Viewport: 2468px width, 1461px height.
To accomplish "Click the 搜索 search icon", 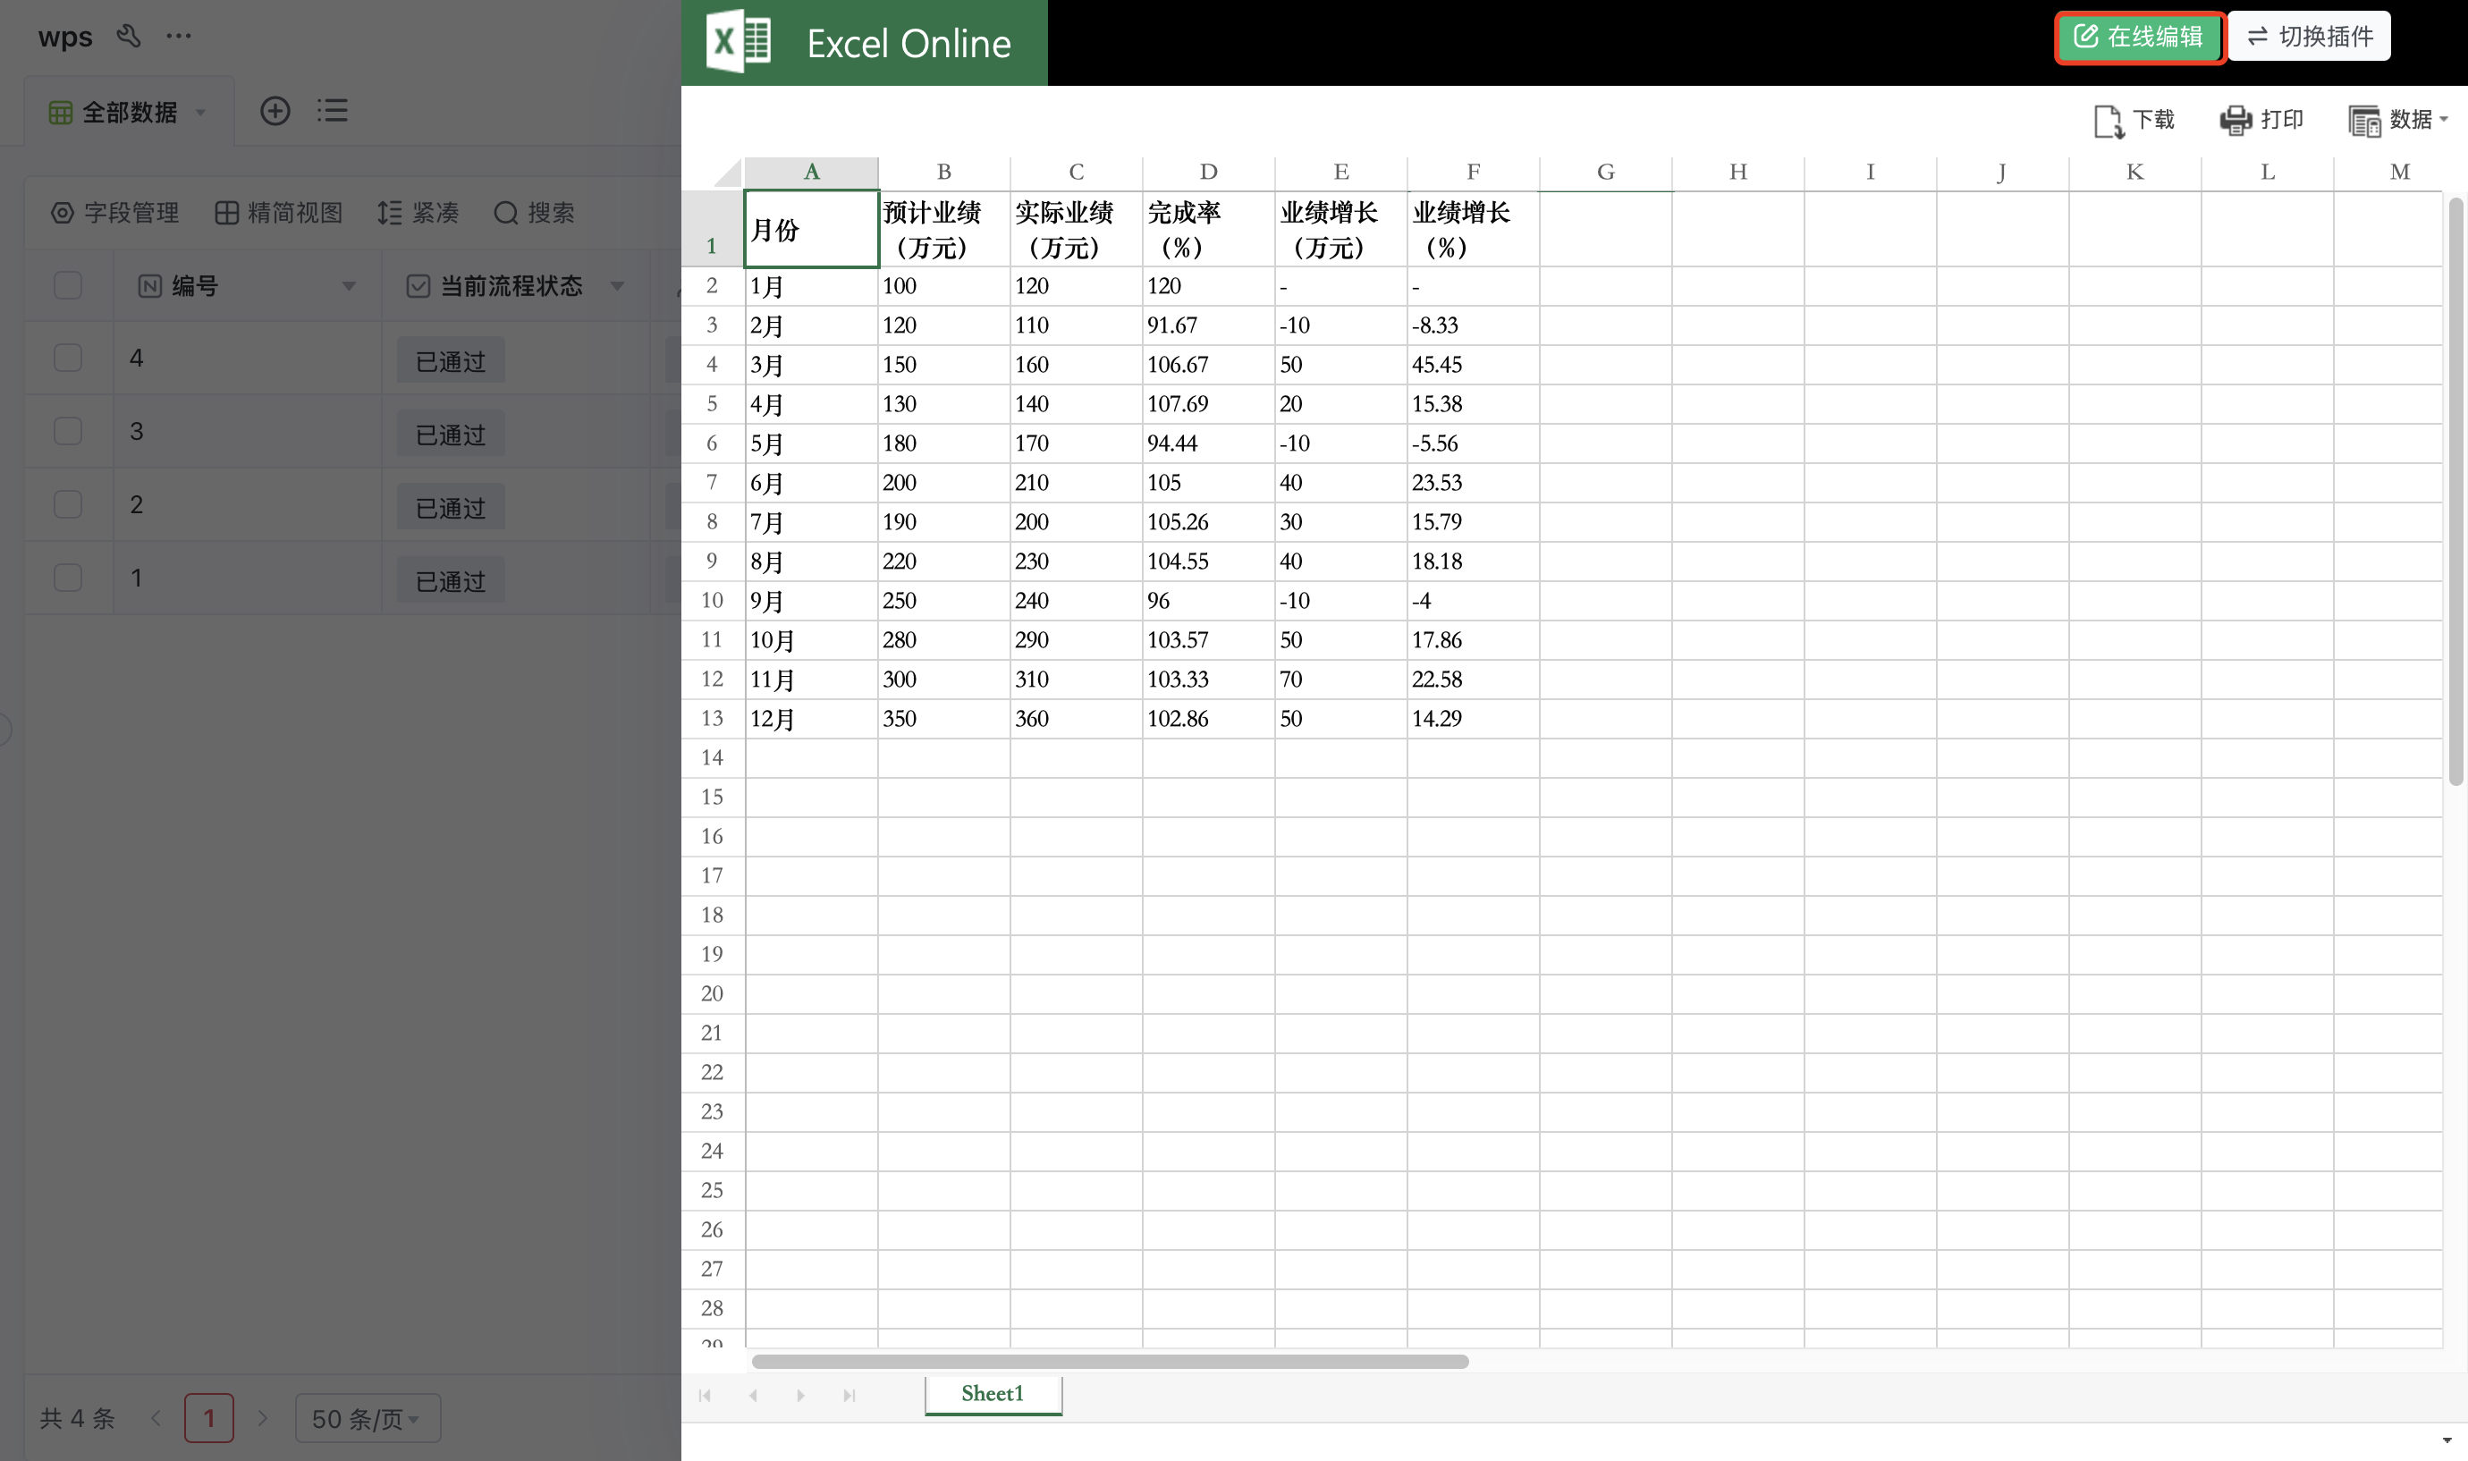I will 506,213.
